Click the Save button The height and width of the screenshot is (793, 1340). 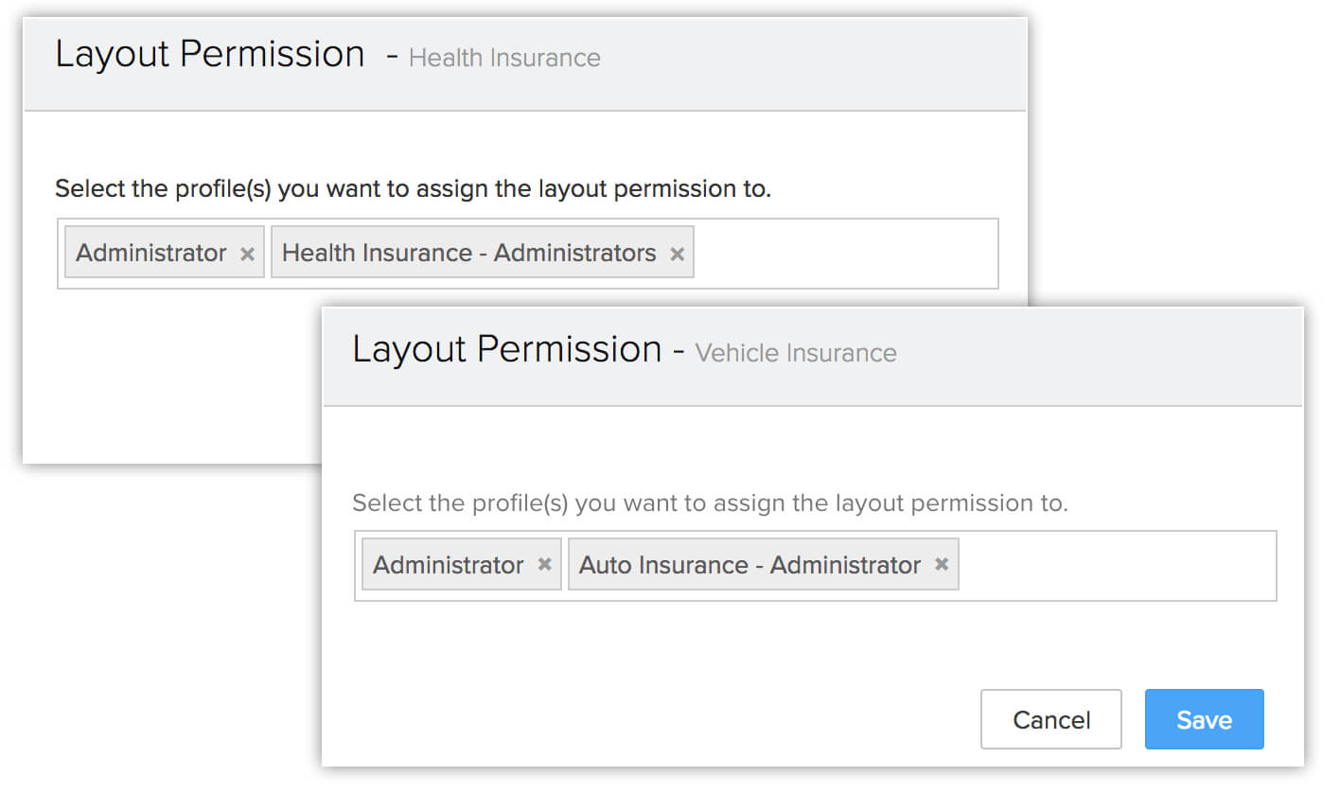click(x=1204, y=719)
